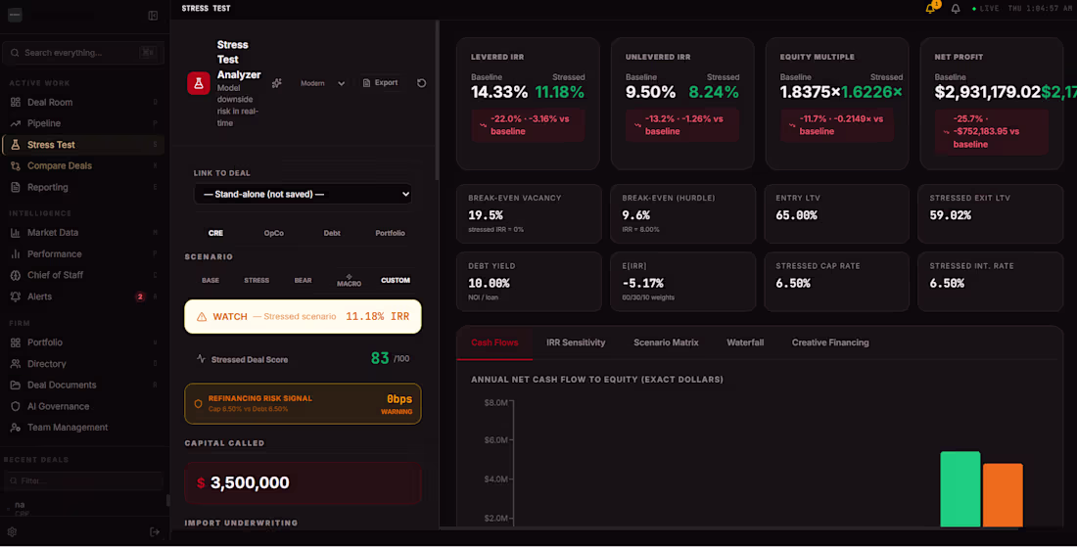Click the Stressed Exit LTV 59.02% value

click(951, 215)
